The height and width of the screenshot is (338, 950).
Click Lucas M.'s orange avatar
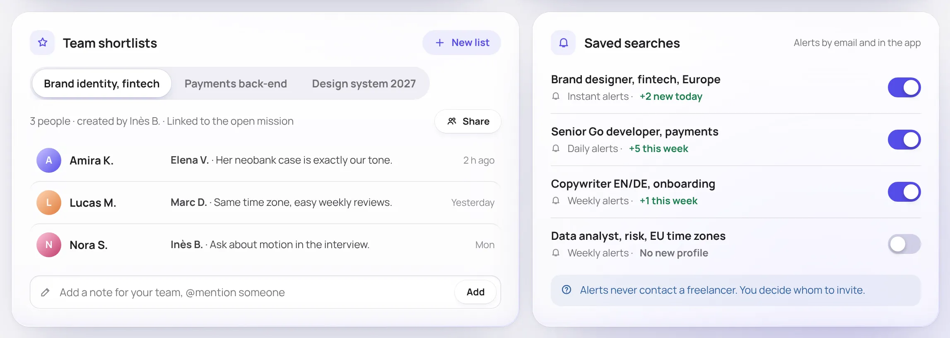click(49, 203)
